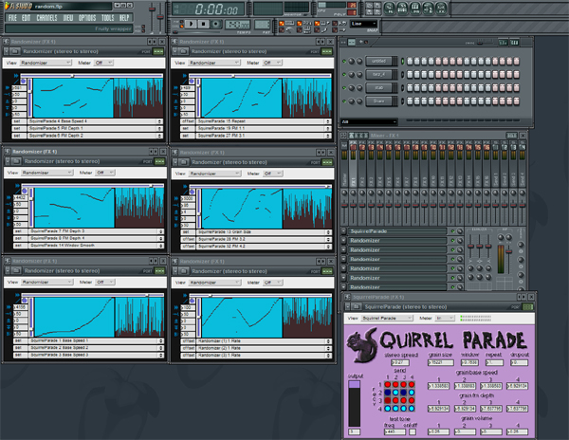Click 'Randomizer (1) 1 Rate' target row
The width and height of the screenshot is (569, 440).
tap(264, 341)
